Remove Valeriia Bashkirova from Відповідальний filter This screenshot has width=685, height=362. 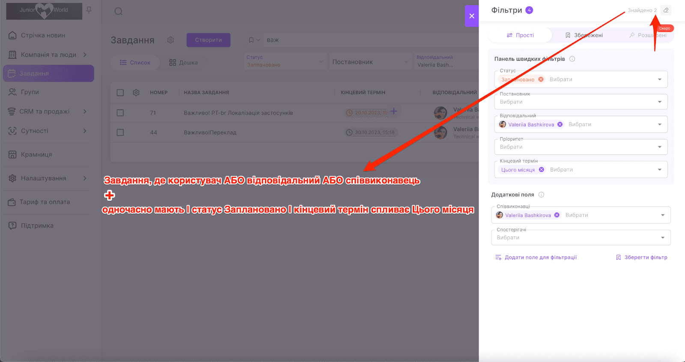pyautogui.click(x=560, y=124)
